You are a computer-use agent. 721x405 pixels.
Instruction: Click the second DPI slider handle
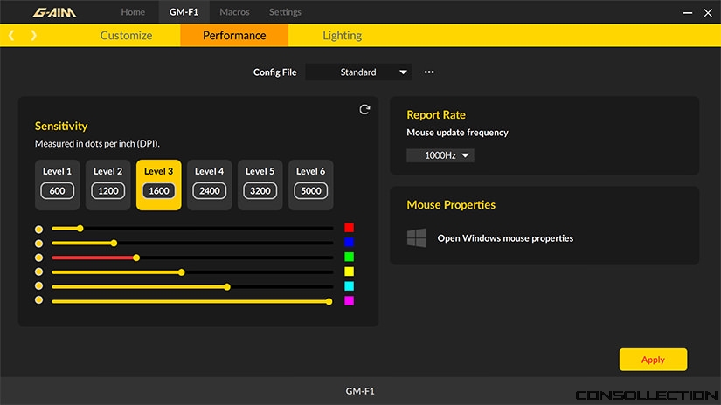coord(114,243)
